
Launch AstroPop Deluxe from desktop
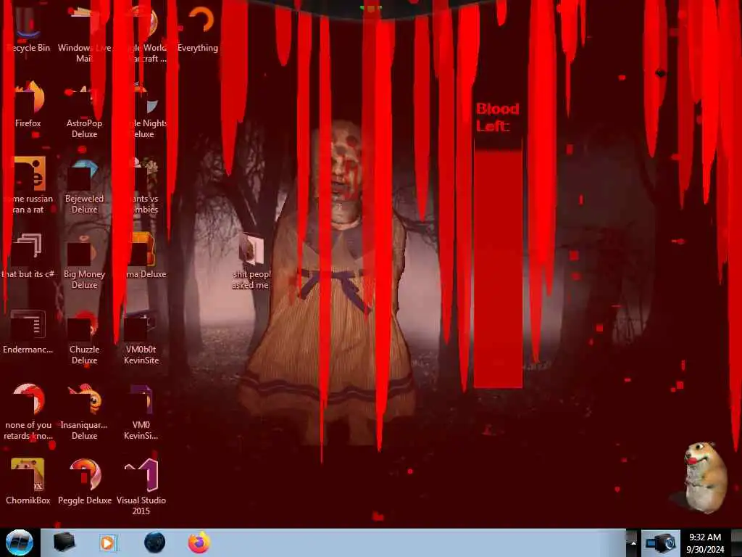(x=84, y=110)
